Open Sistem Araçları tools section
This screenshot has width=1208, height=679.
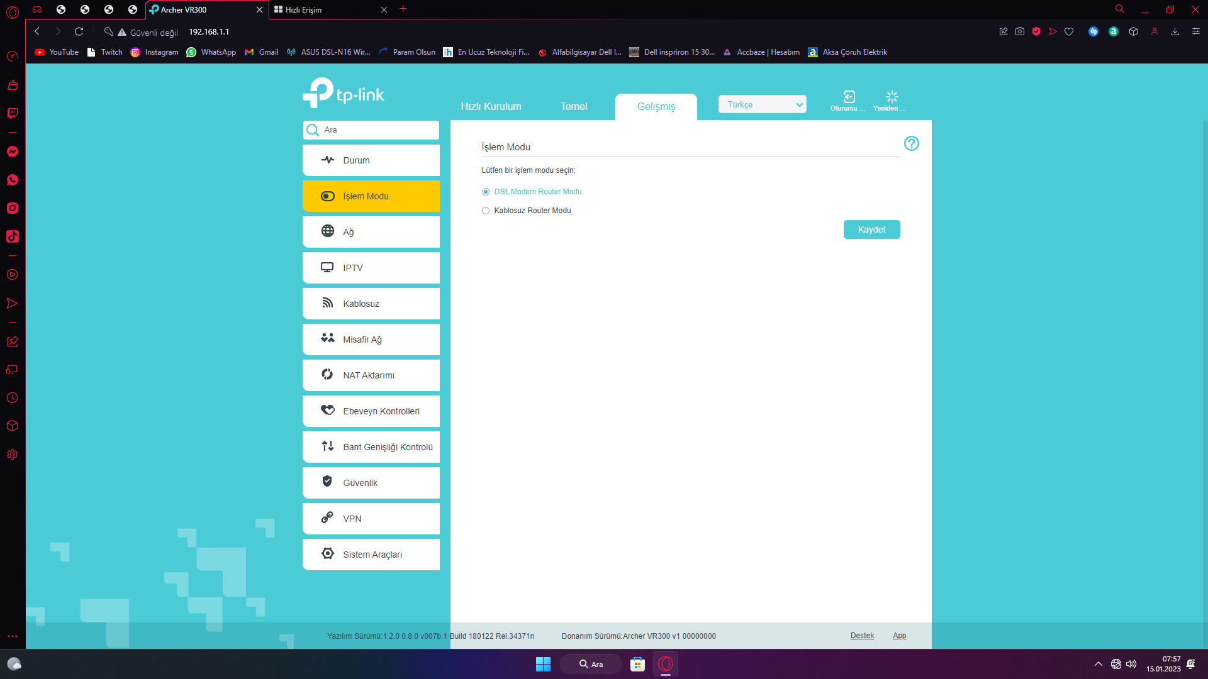pyautogui.click(x=371, y=555)
